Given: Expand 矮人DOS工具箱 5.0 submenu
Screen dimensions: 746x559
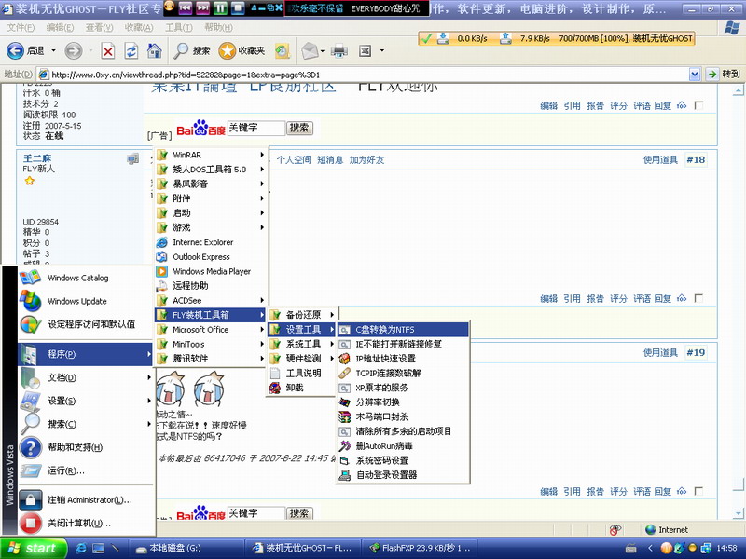Looking at the screenshot, I should pyautogui.click(x=211, y=170).
